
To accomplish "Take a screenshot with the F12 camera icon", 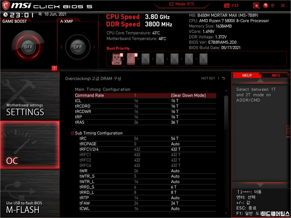I will 226,5.
